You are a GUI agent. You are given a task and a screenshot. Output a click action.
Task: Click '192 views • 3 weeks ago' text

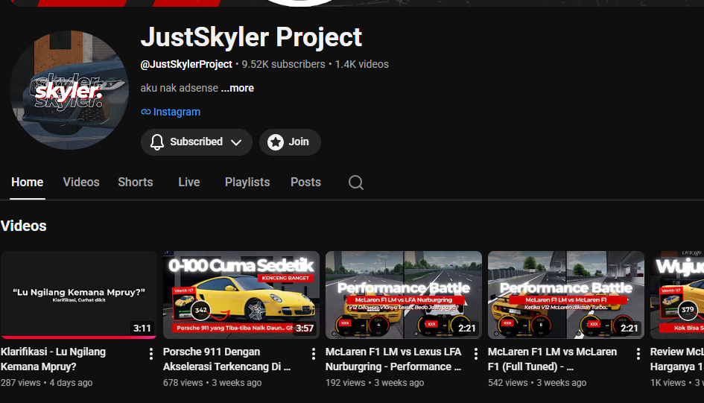click(375, 383)
